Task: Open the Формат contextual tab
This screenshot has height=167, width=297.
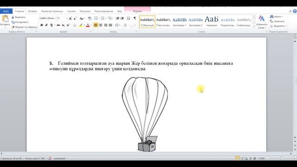Action: [137, 11]
